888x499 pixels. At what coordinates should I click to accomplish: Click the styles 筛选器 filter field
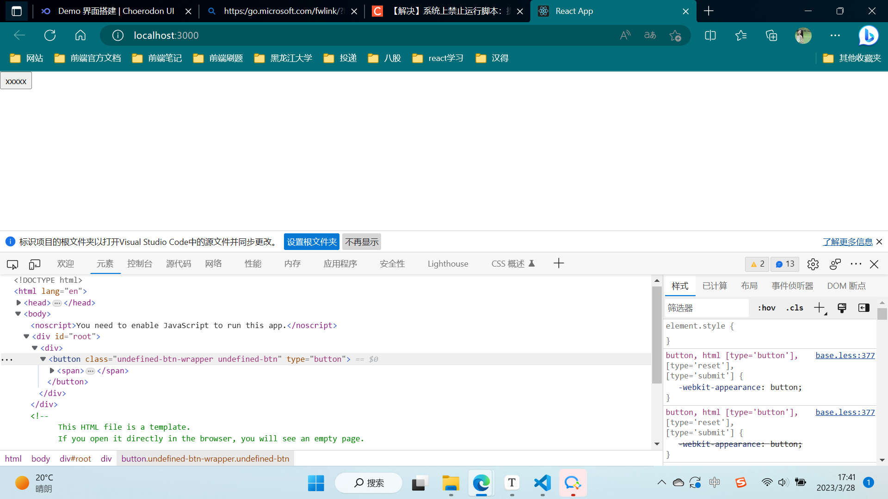click(706, 308)
